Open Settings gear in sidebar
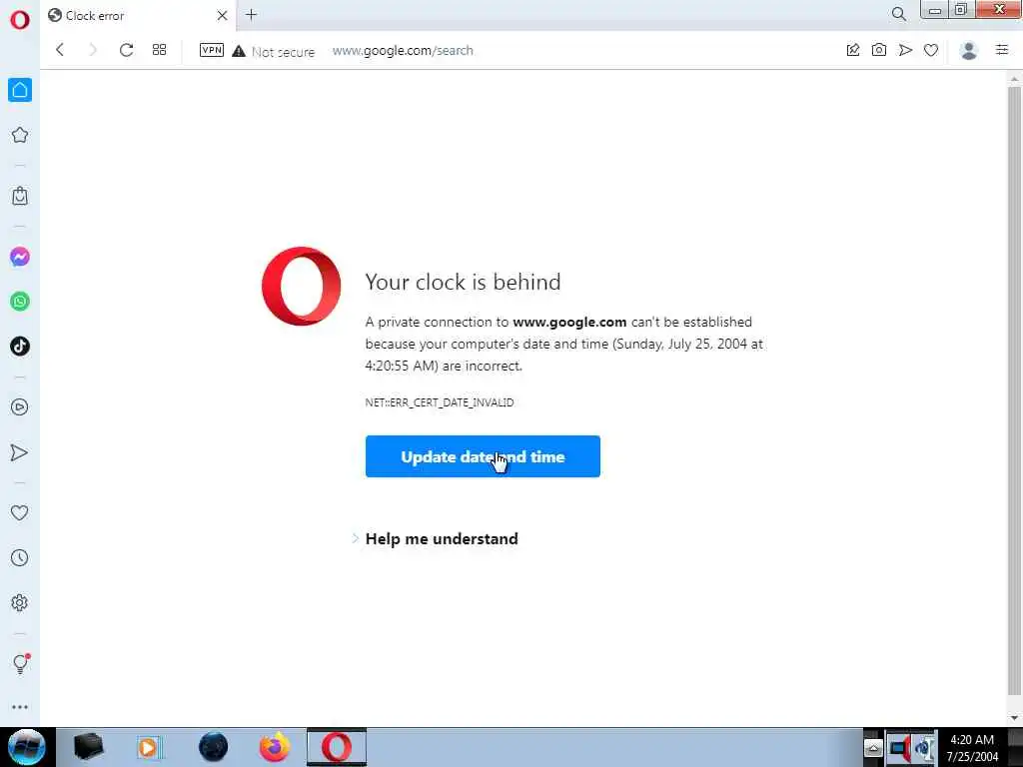The width and height of the screenshot is (1023, 767). (x=20, y=602)
